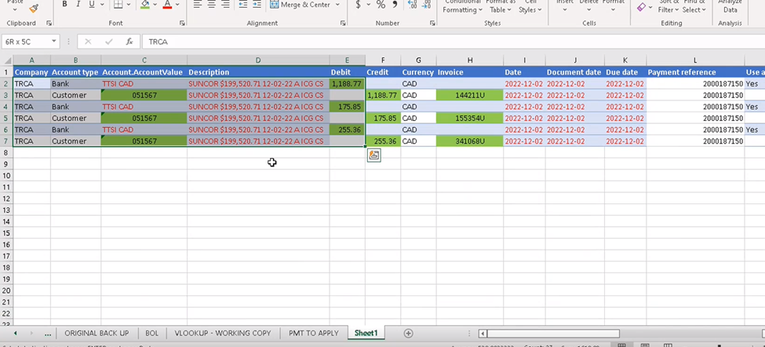Switch to VLOOKUP - WORKING COPY tab
This screenshot has height=347, width=765.
click(x=223, y=334)
